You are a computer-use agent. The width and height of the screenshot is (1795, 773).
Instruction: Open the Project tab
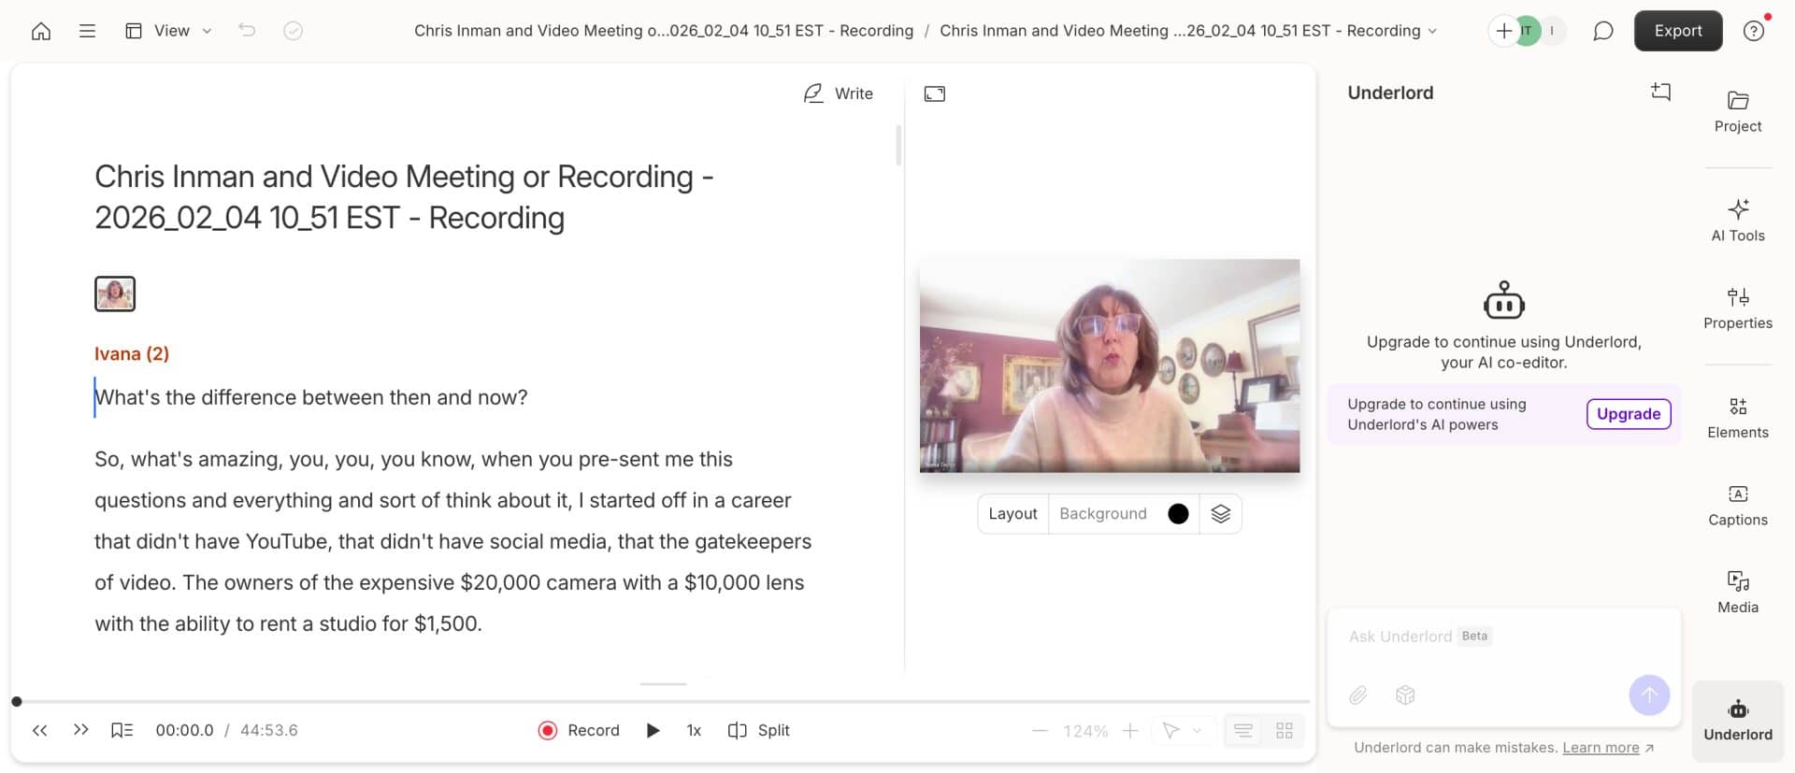1737,111
